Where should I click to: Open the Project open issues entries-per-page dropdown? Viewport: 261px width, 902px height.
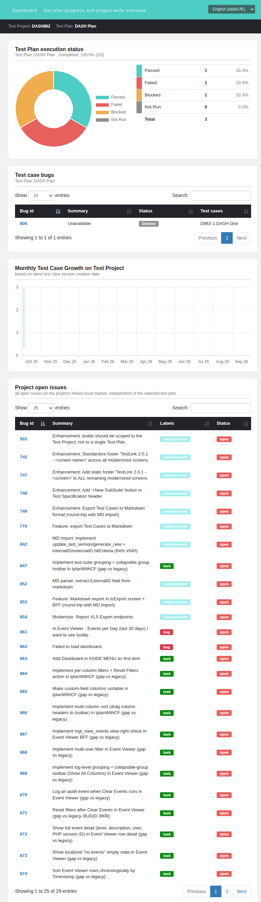point(41,408)
